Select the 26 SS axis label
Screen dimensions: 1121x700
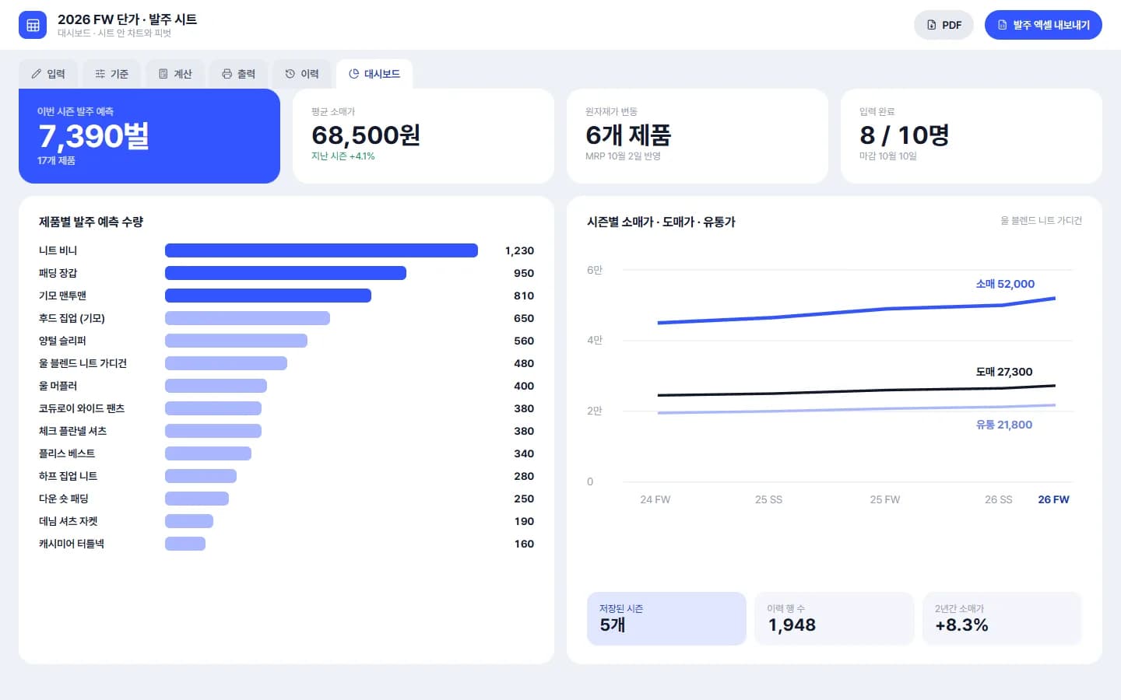pos(999,499)
